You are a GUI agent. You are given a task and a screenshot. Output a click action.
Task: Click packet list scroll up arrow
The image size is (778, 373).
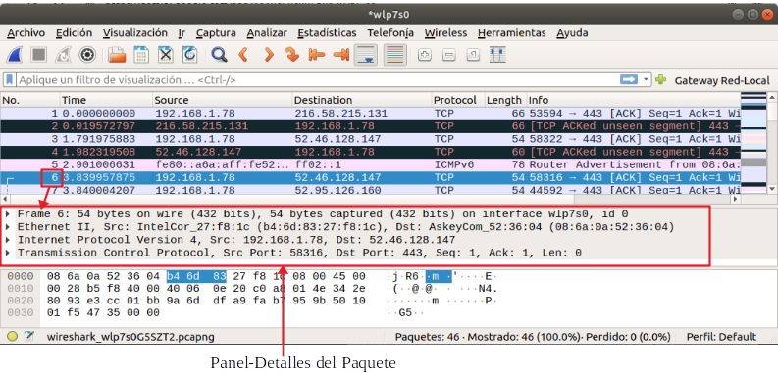tap(771, 97)
